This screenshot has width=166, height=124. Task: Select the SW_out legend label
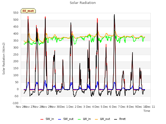pyautogui.click(x=68, y=119)
